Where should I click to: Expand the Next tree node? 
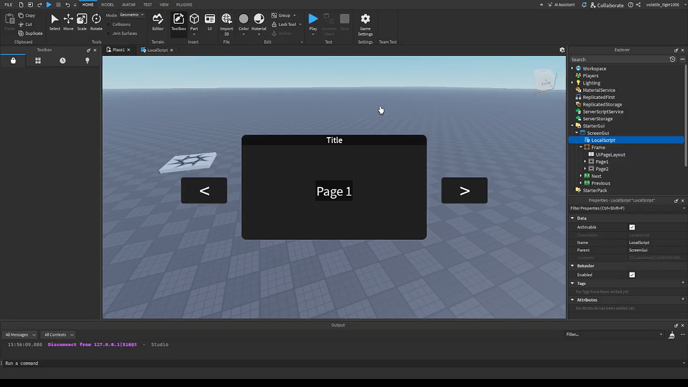click(581, 176)
